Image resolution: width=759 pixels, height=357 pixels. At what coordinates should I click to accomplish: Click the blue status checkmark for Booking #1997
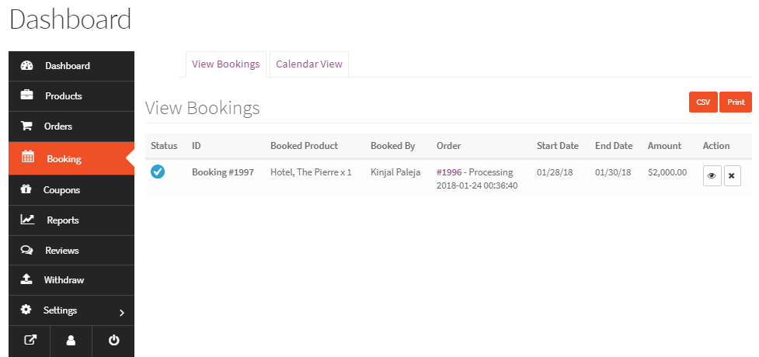click(158, 172)
